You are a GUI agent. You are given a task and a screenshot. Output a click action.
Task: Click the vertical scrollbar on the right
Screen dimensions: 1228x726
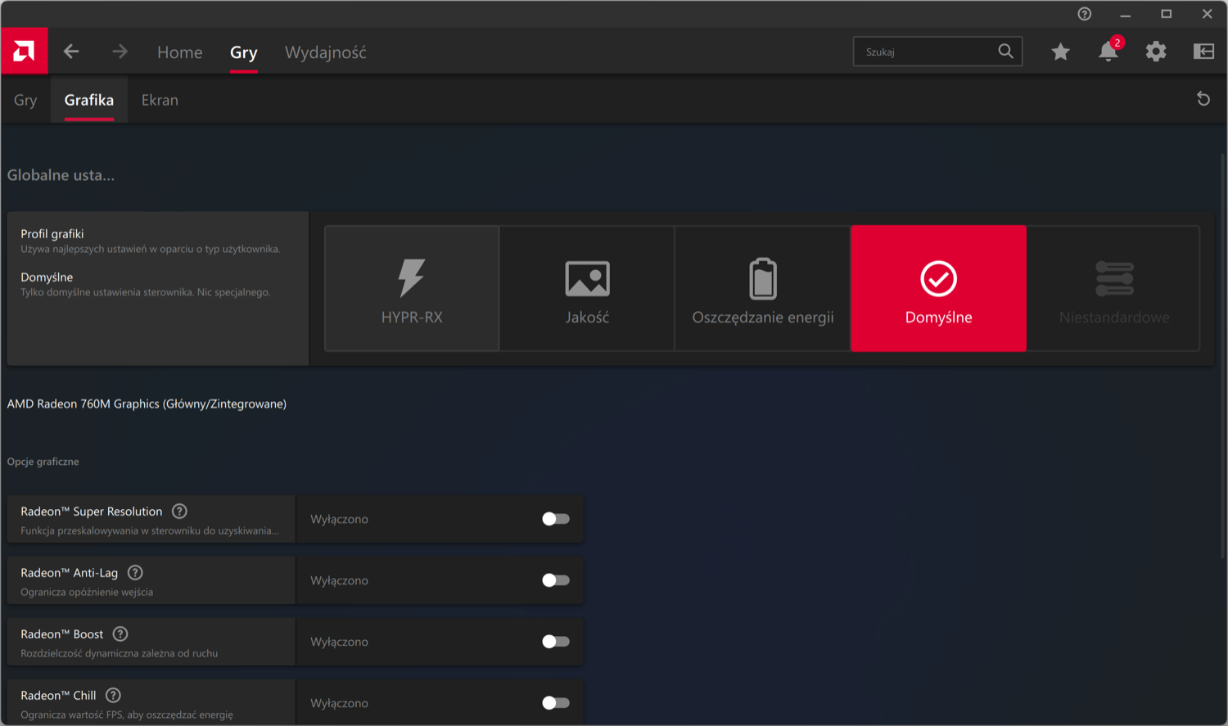tap(1223, 354)
